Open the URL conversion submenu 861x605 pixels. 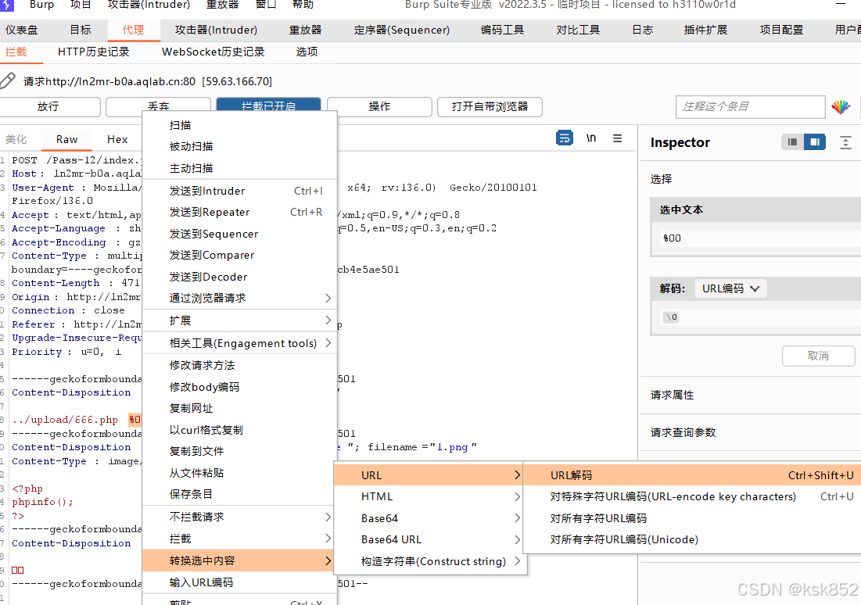coord(429,475)
